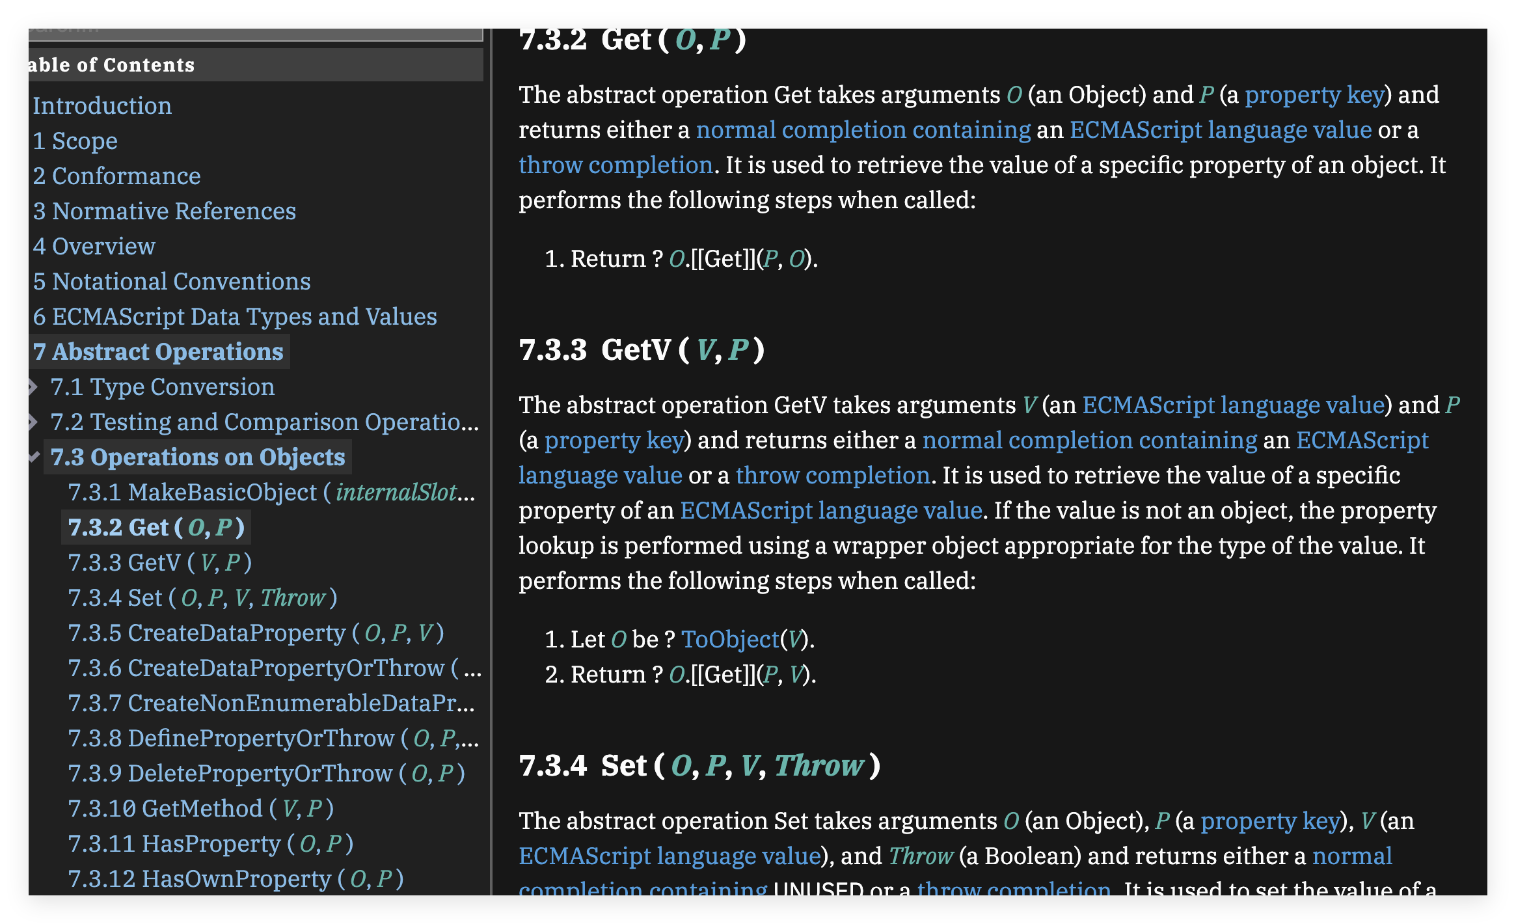Viewport: 1516px width, 924px height.
Task: Open 7.3.10 GetMethod sidebar entry
Action: (x=200, y=809)
